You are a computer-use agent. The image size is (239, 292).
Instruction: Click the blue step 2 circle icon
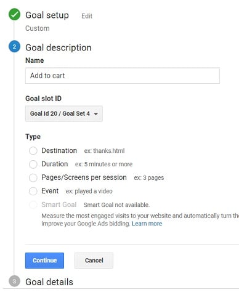(x=14, y=47)
